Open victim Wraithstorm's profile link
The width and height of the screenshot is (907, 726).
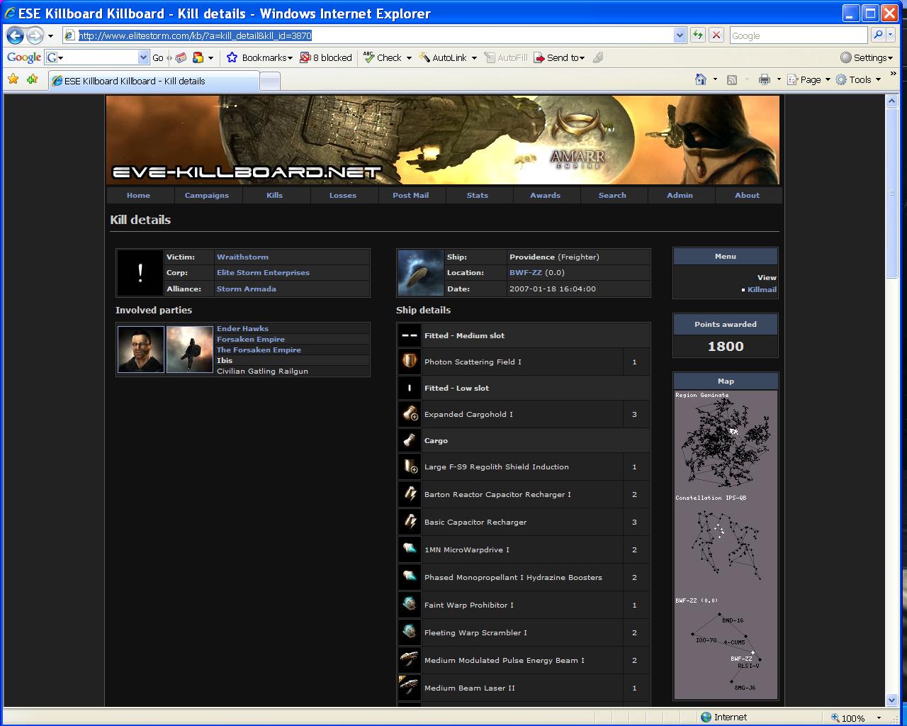coord(242,257)
